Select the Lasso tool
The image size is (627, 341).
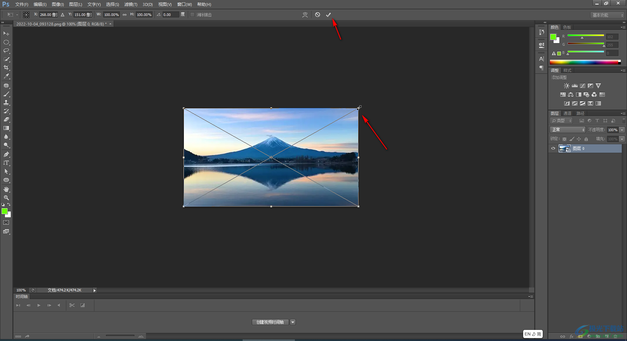[6, 51]
